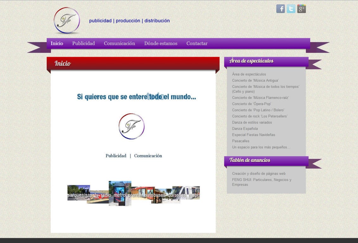This screenshot has width=358, height=243.
Task: Open Comunicación in purple navigation bar
Action: point(119,43)
